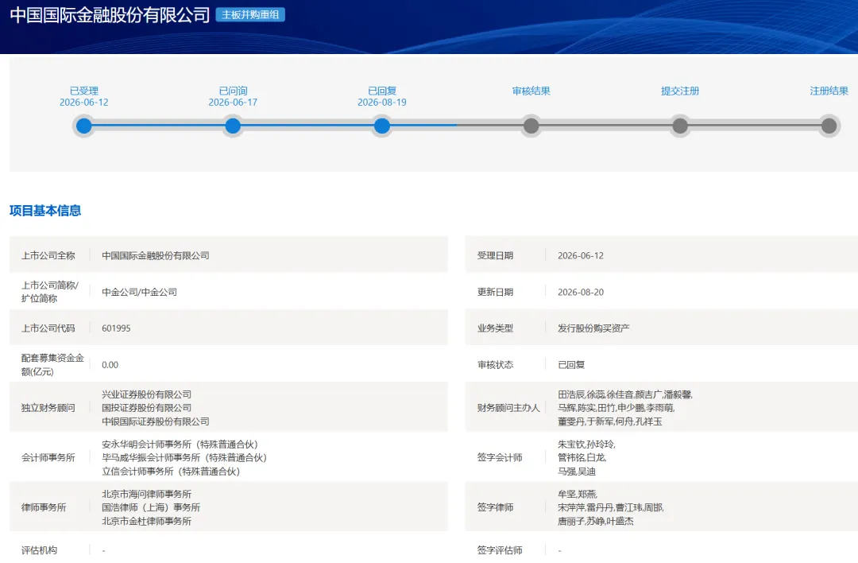Click 兴业证券股份有限公司 in financial advisors
858x563 pixels.
pyautogui.click(x=147, y=394)
